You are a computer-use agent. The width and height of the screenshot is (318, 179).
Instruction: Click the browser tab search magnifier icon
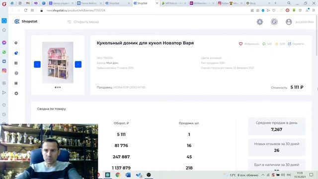pos(289,3)
